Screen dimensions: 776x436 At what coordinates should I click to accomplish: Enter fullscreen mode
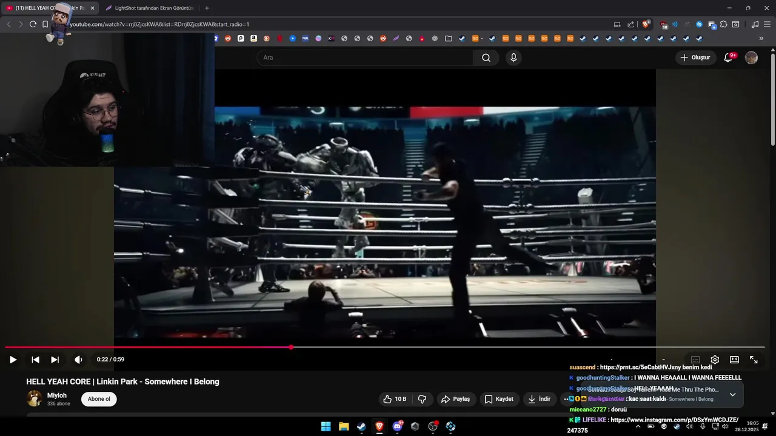[754, 360]
